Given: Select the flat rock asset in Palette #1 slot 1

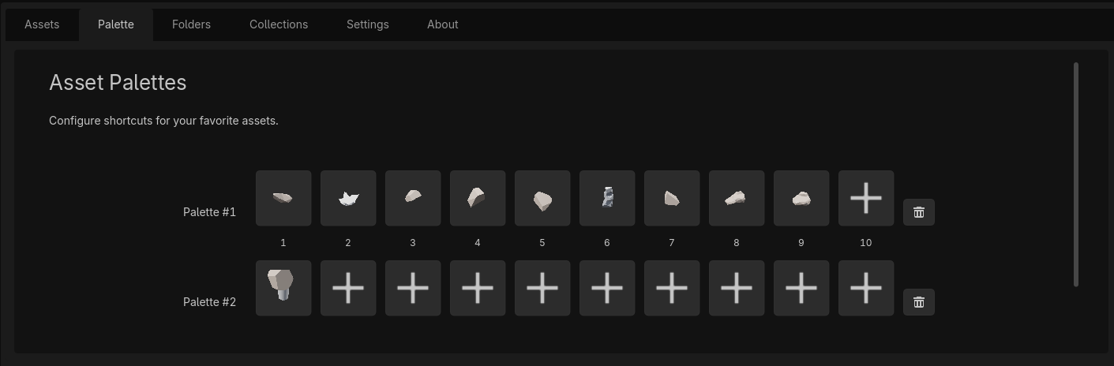Looking at the screenshot, I should click(x=283, y=198).
